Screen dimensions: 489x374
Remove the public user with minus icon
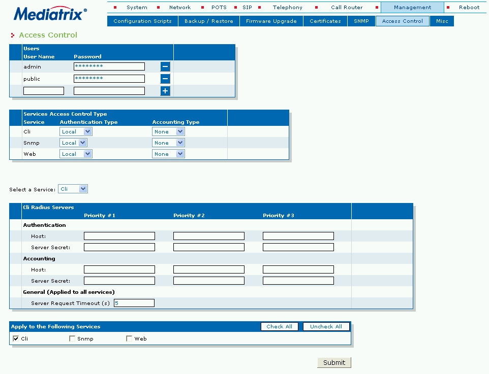(x=165, y=79)
